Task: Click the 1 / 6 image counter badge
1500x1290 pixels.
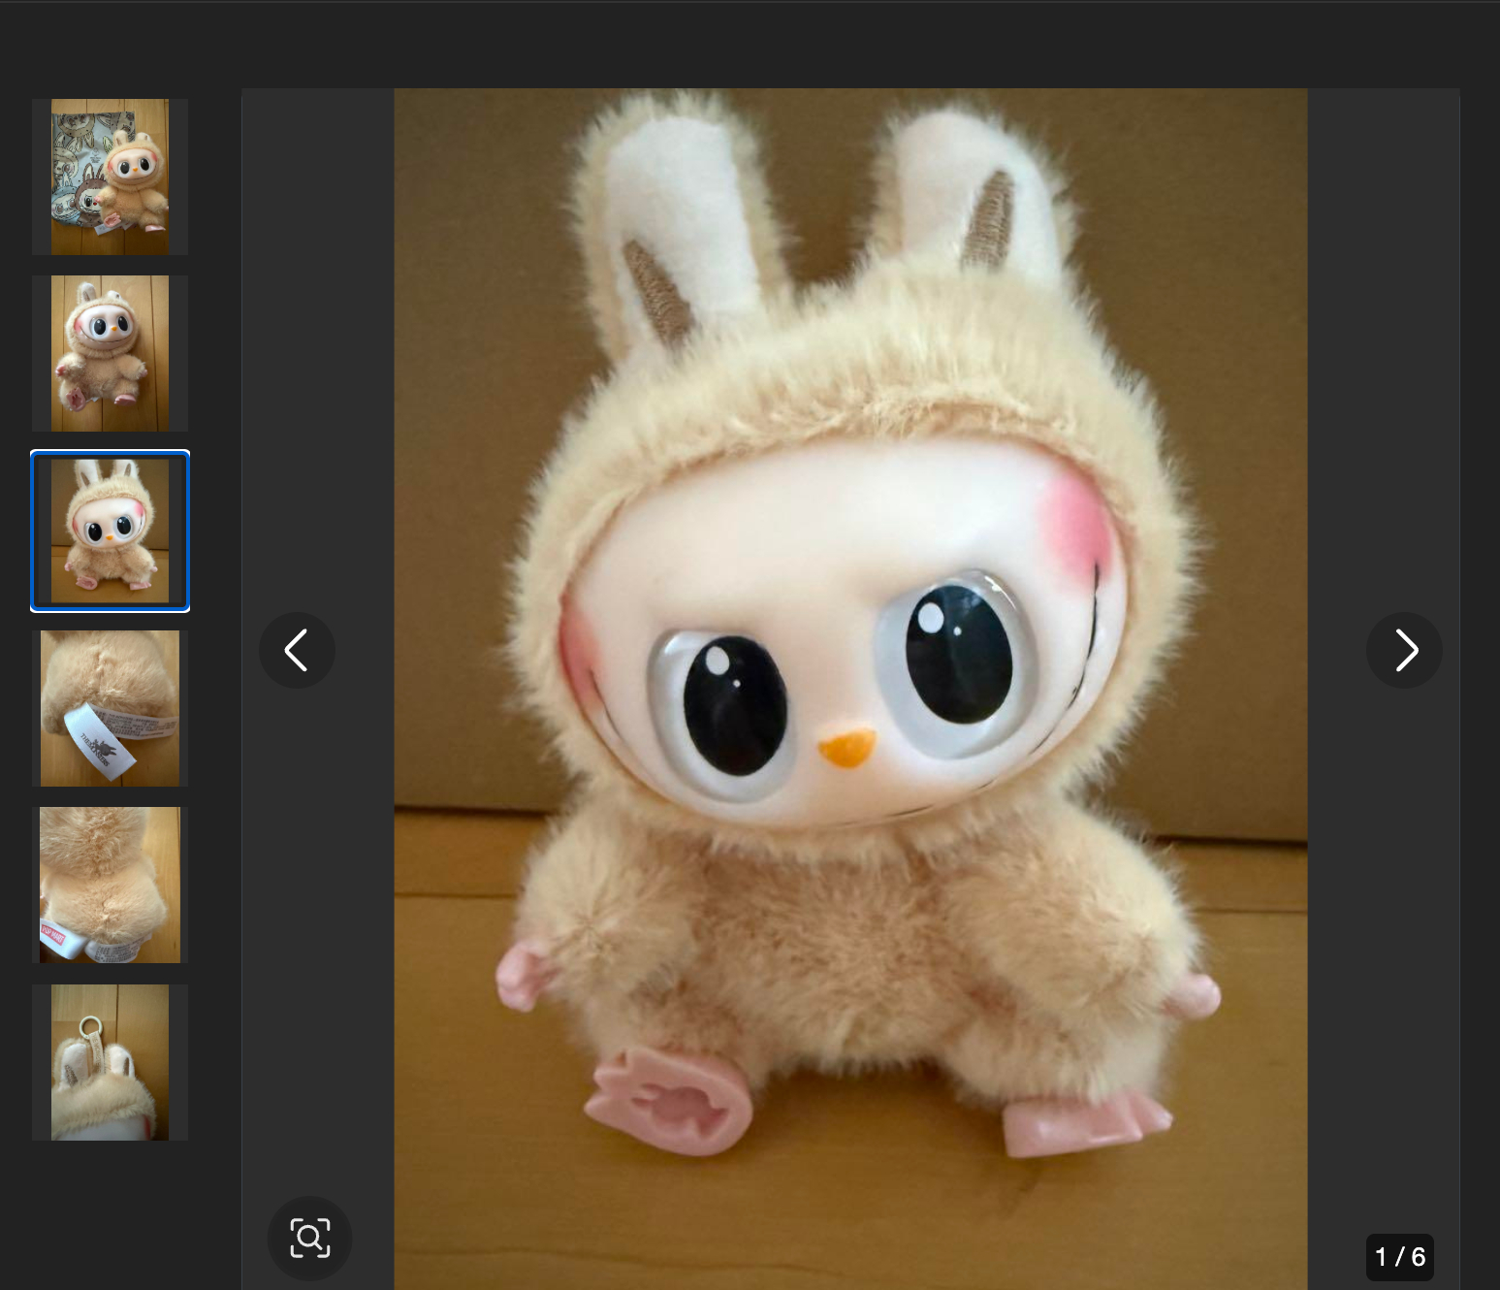Action: point(1399,1257)
